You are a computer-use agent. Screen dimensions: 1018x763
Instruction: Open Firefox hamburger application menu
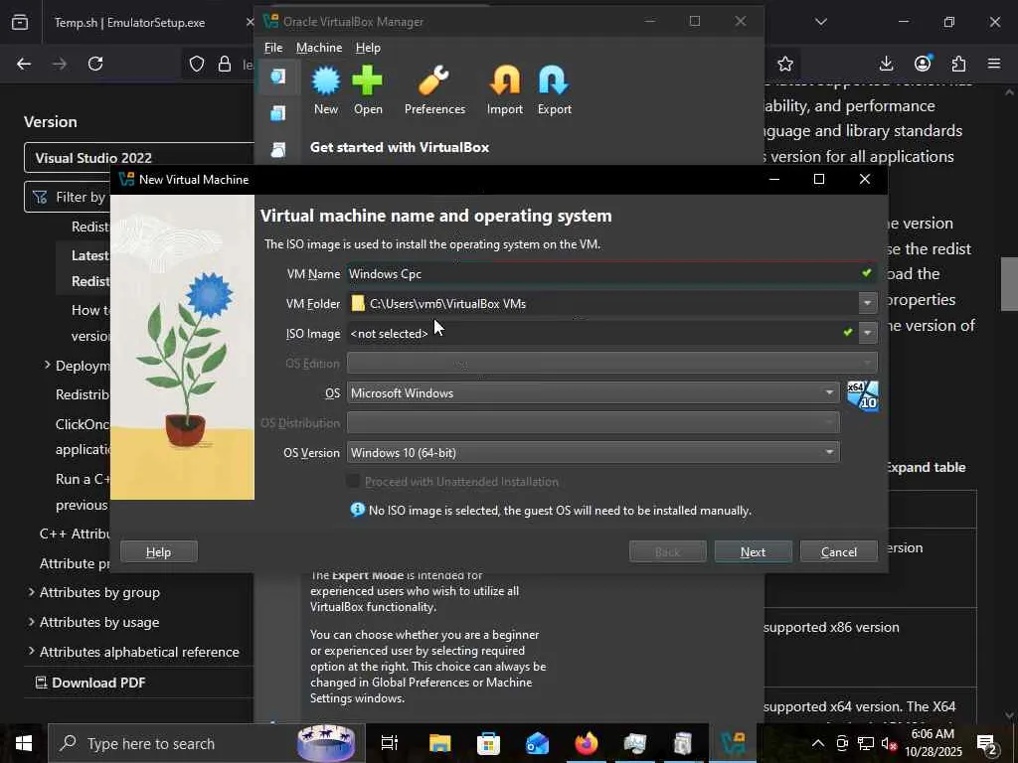pyautogui.click(x=994, y=64)
